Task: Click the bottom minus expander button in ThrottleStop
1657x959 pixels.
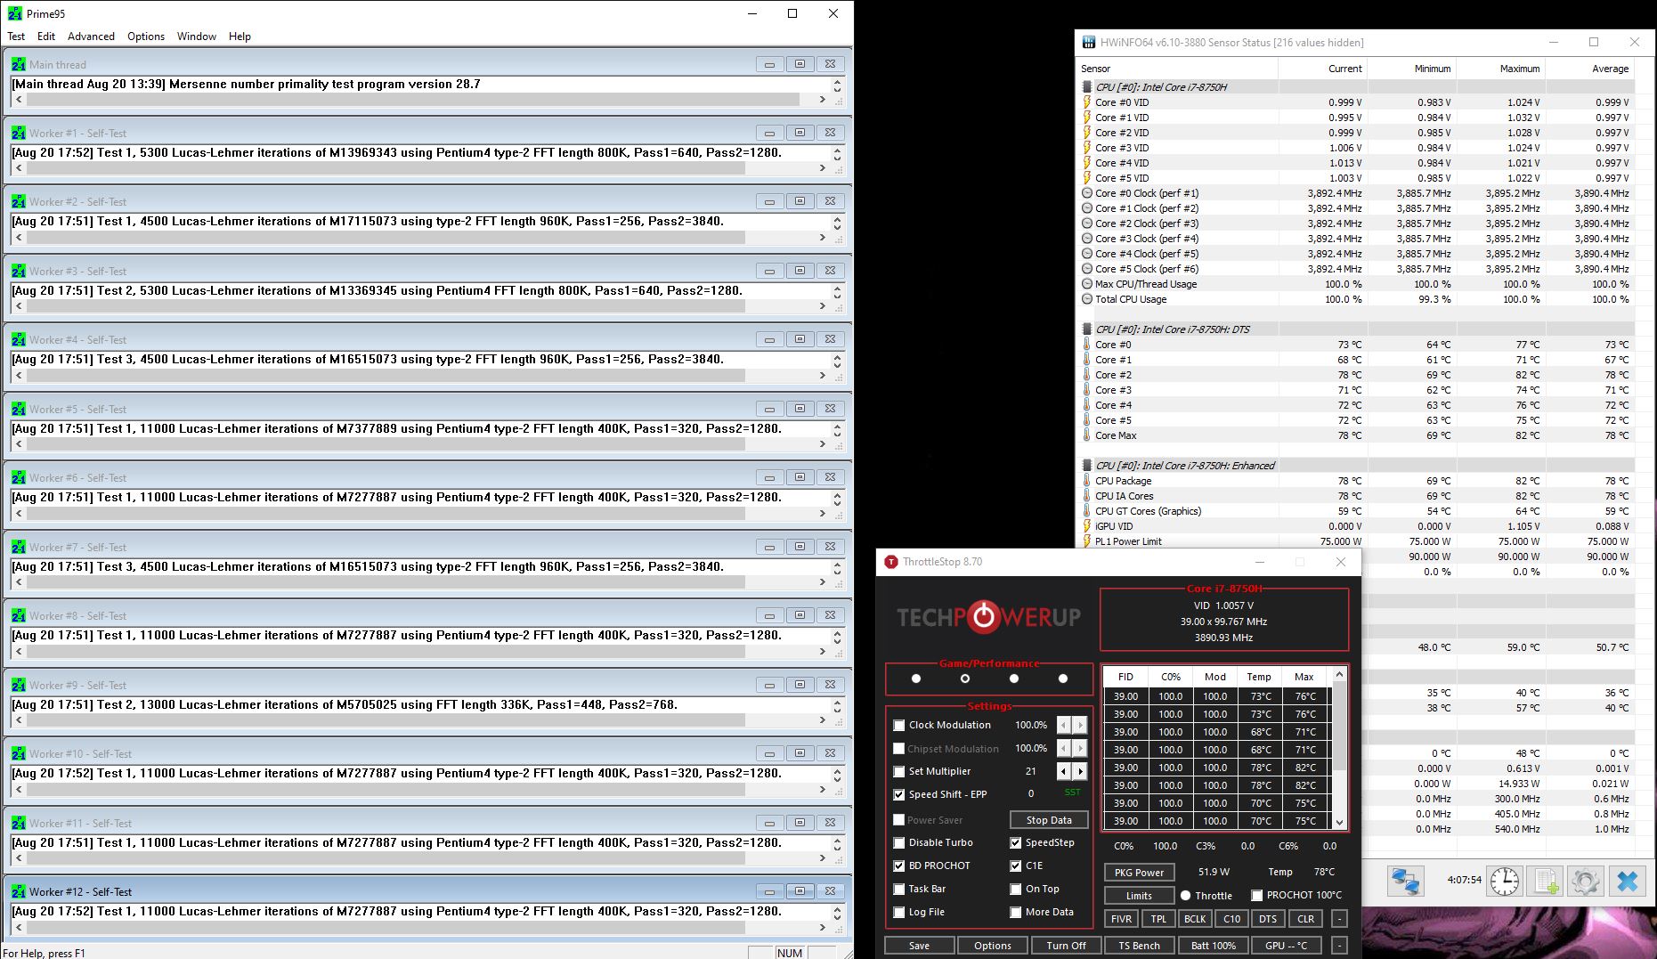Action: tap(1339, 946)
